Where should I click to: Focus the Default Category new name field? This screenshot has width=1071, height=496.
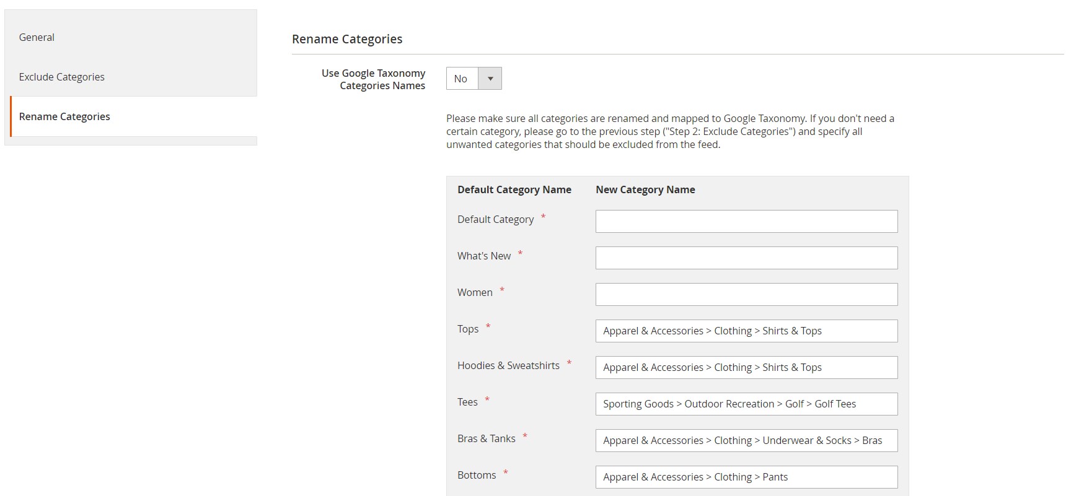(746, 221)
